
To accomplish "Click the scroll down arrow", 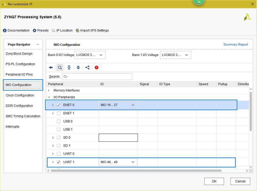I will point(251,167).
